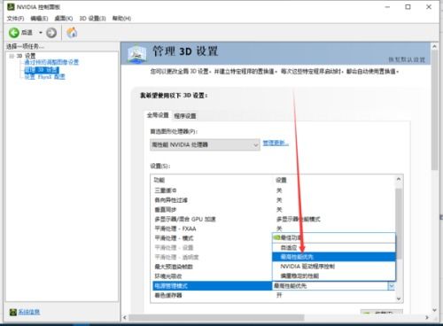Select 通过预览调整图像设置 in the tree
Image resolution: width=443 pixels, height=326 pixels.
coord(51,62)
